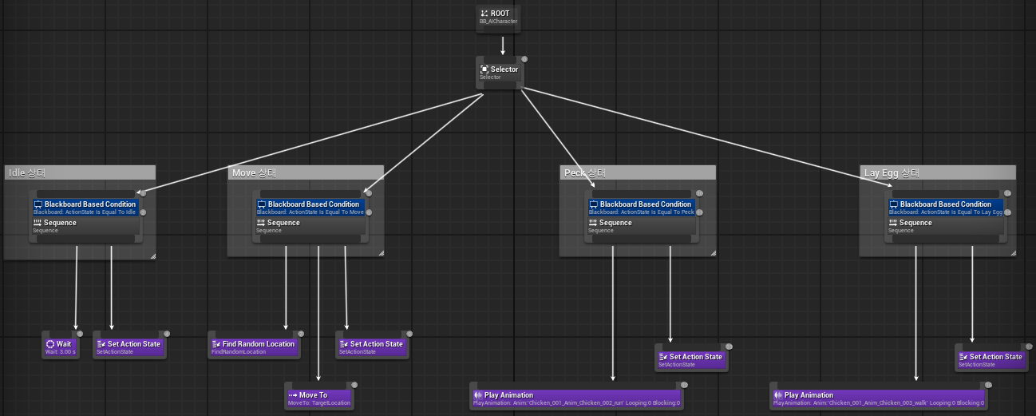Click the Set Action State icon under Peck sequence
This screenshot has width=1036, height=416.
point(663,357)
